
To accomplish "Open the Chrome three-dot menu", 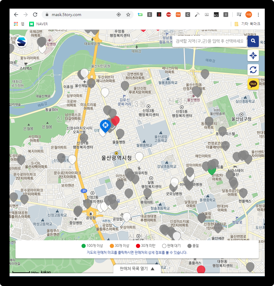I will [x=258, y=15].
